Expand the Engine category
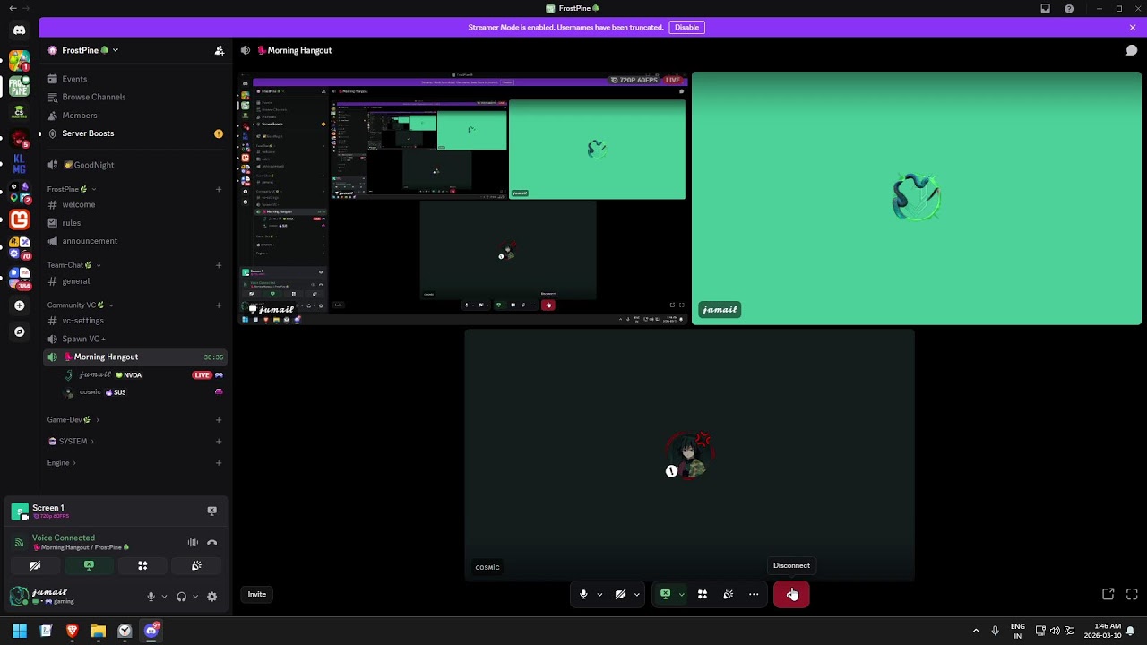This screenshot has width=1147, height=645. pos(62,463)
